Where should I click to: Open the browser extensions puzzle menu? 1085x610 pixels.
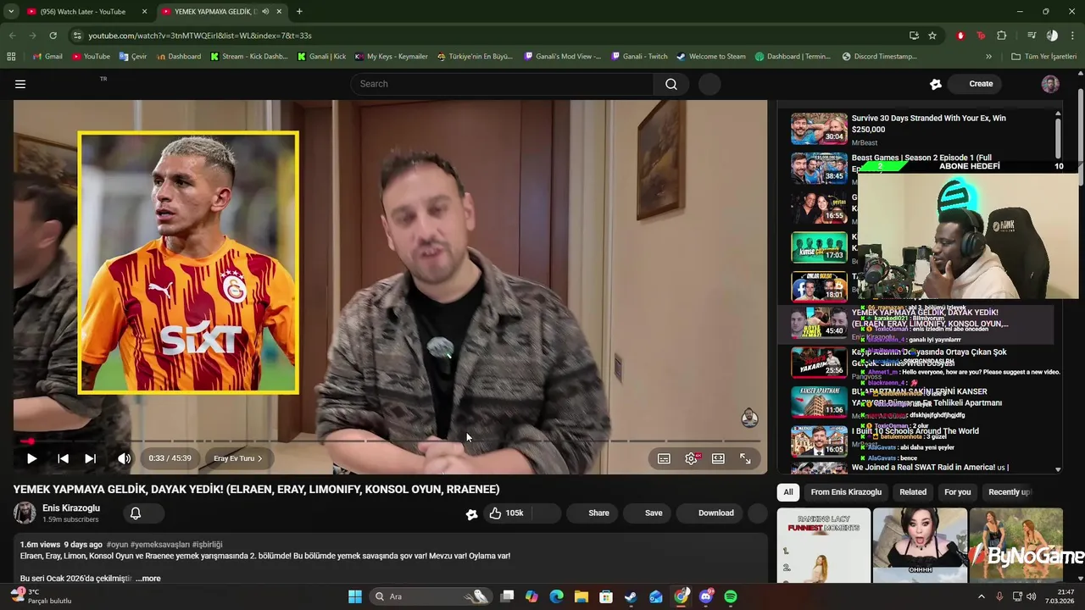1002,36
